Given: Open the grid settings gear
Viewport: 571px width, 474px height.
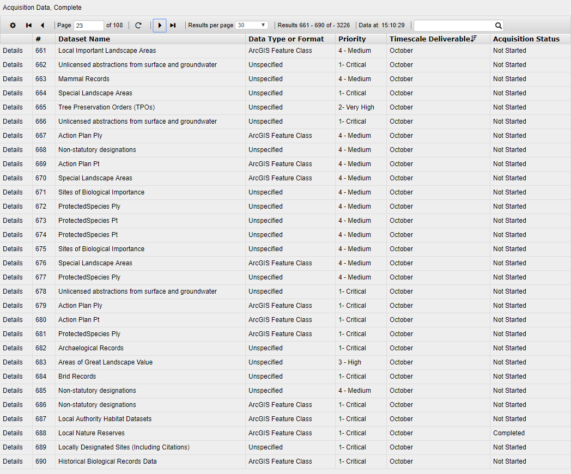Looking at the screenshot, I should click(x=13, y=26).
